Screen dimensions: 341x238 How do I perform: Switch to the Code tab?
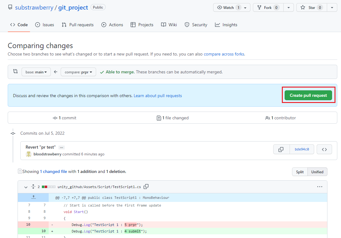(x=19, y=25)
